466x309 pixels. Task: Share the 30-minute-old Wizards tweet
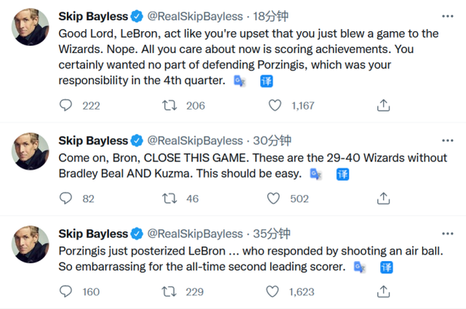(x=383, y=198)
